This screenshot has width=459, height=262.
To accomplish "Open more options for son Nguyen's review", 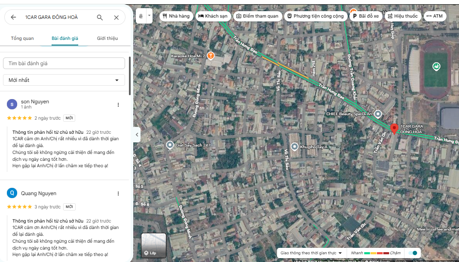I will 118,105.
